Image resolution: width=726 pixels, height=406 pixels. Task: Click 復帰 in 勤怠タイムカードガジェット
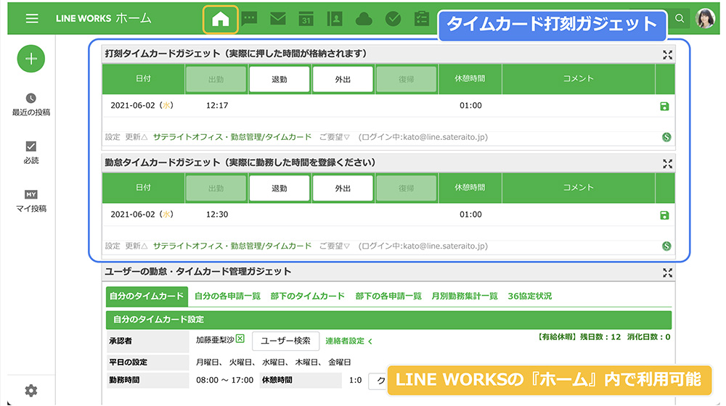click(406, 188)
